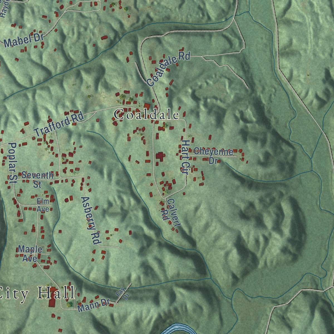The width and height of the screenshot is (334, 334).
Task: Select the Seventh St label
Action: (37, 180)
